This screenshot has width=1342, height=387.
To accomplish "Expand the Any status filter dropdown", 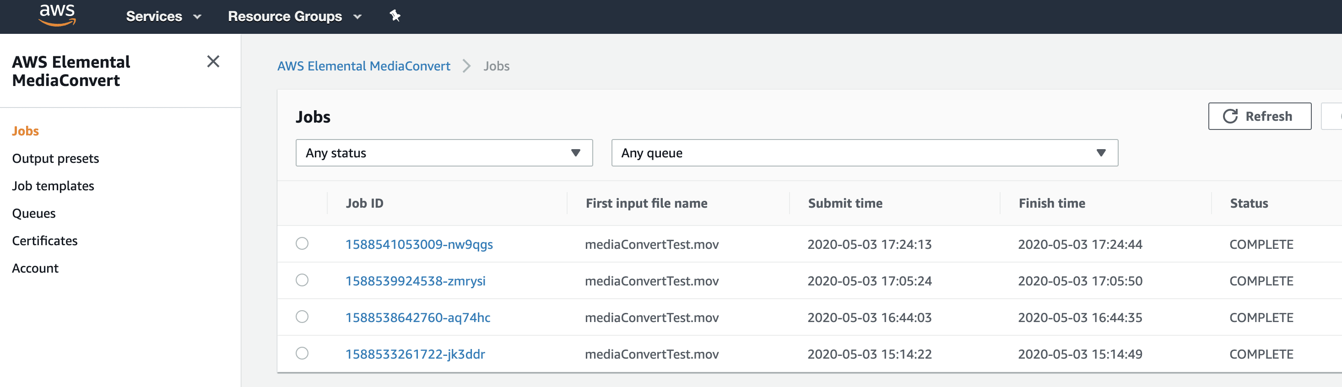I will pos(444,153).
